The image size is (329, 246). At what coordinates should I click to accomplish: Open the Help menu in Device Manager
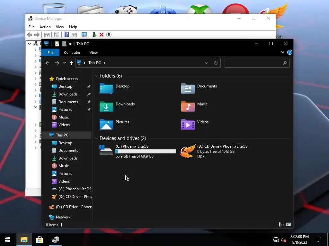point(73,27)
